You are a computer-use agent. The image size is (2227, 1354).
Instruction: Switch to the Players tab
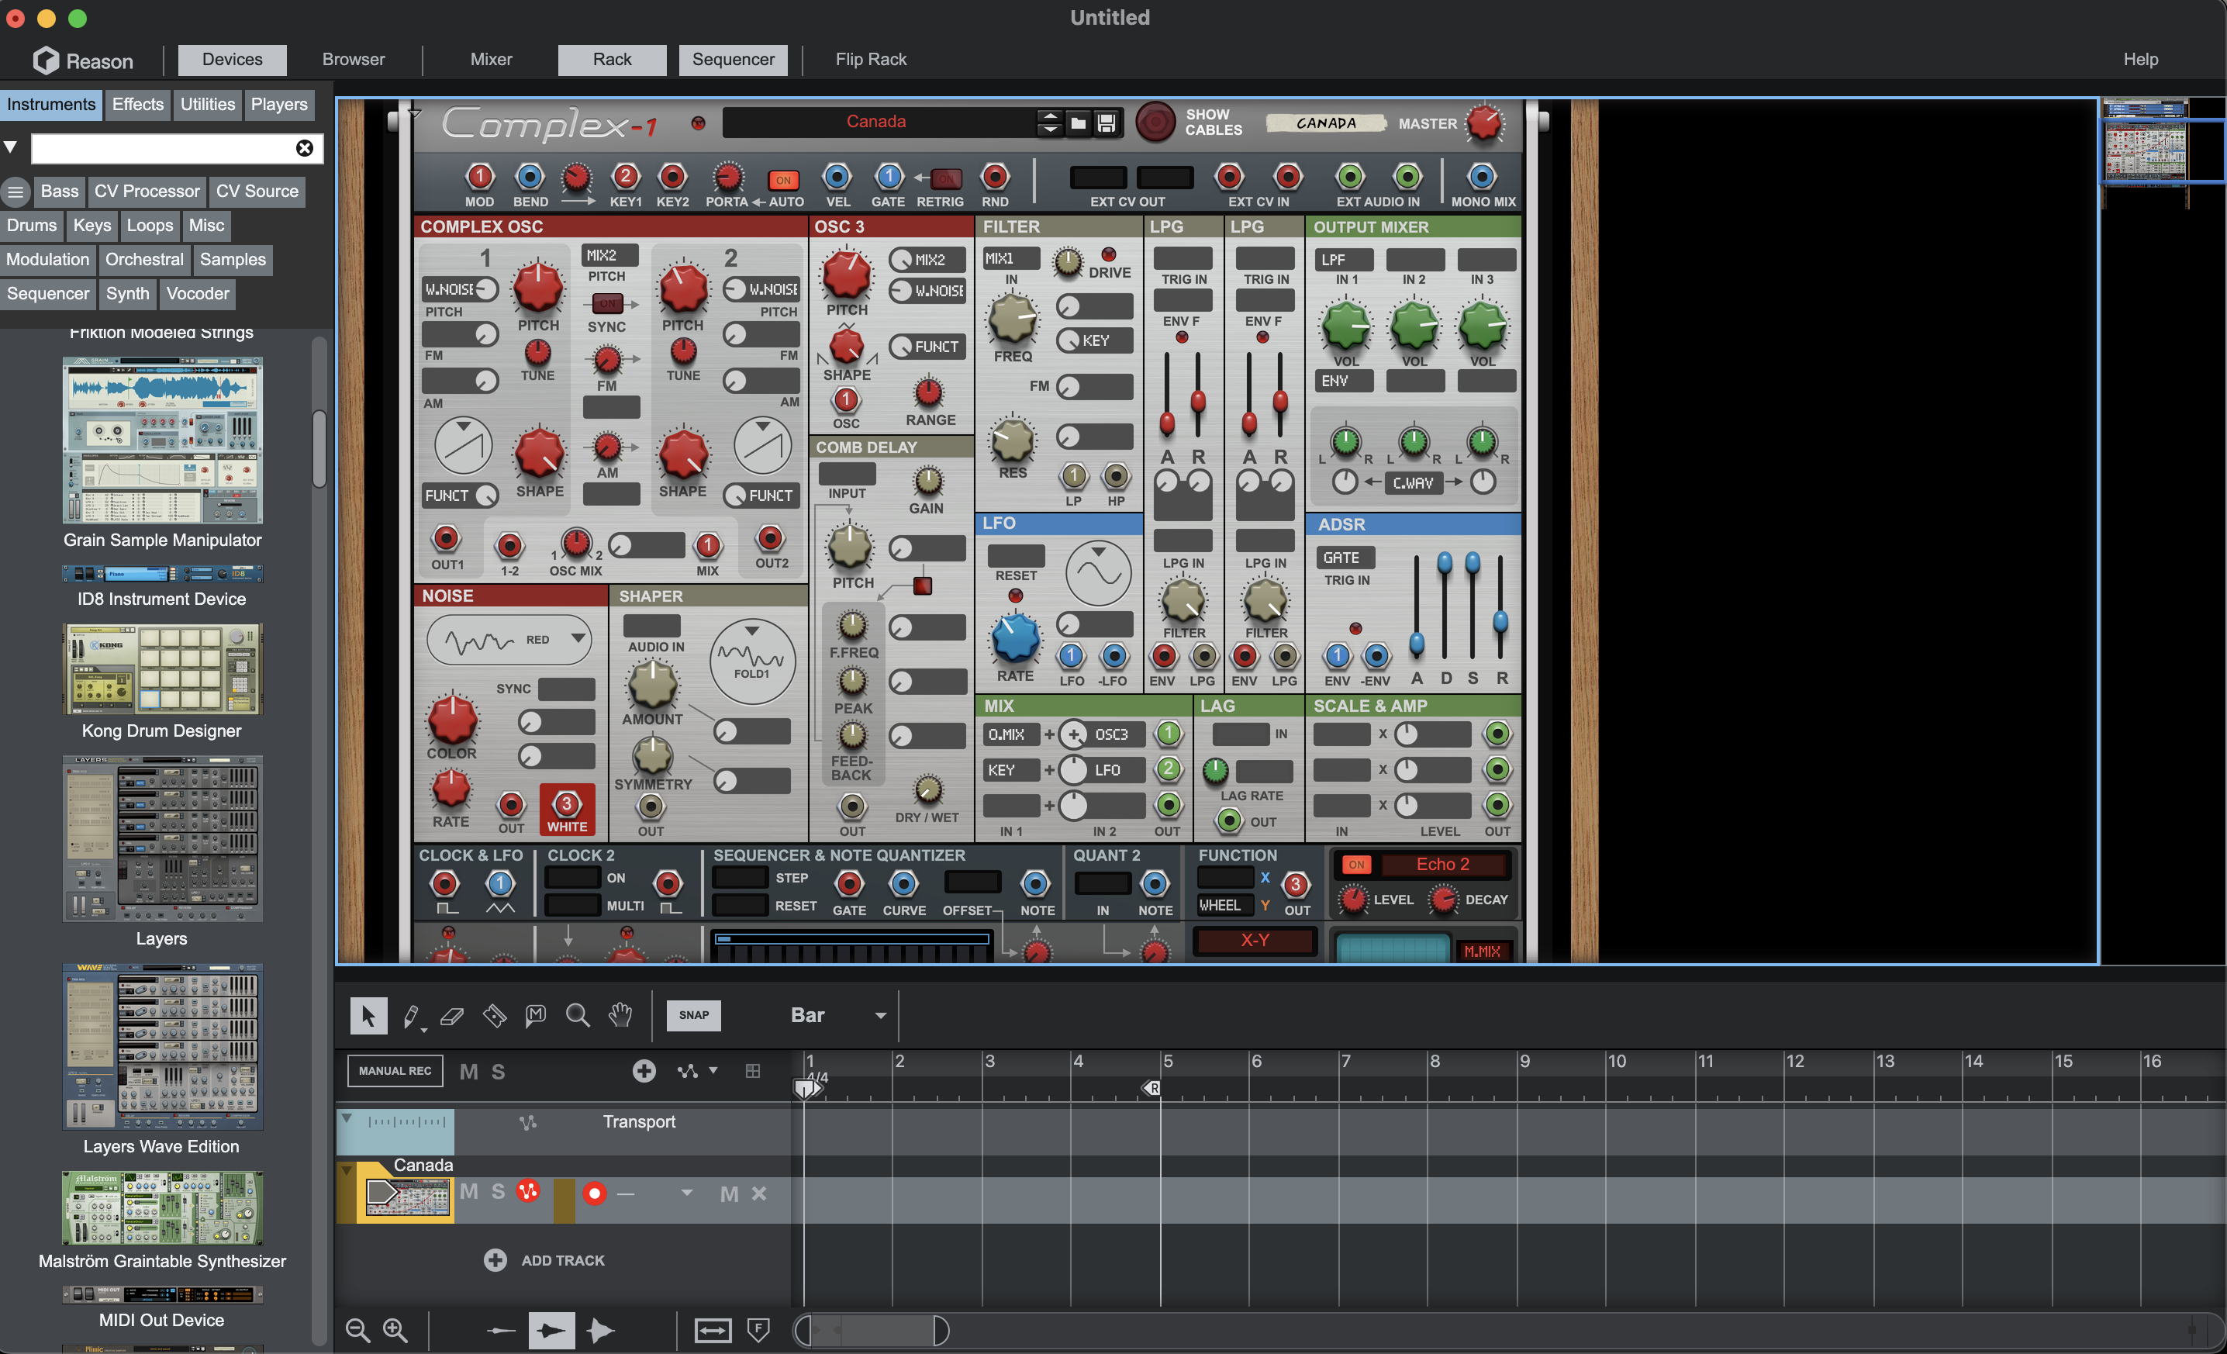[x=279, y=105]
